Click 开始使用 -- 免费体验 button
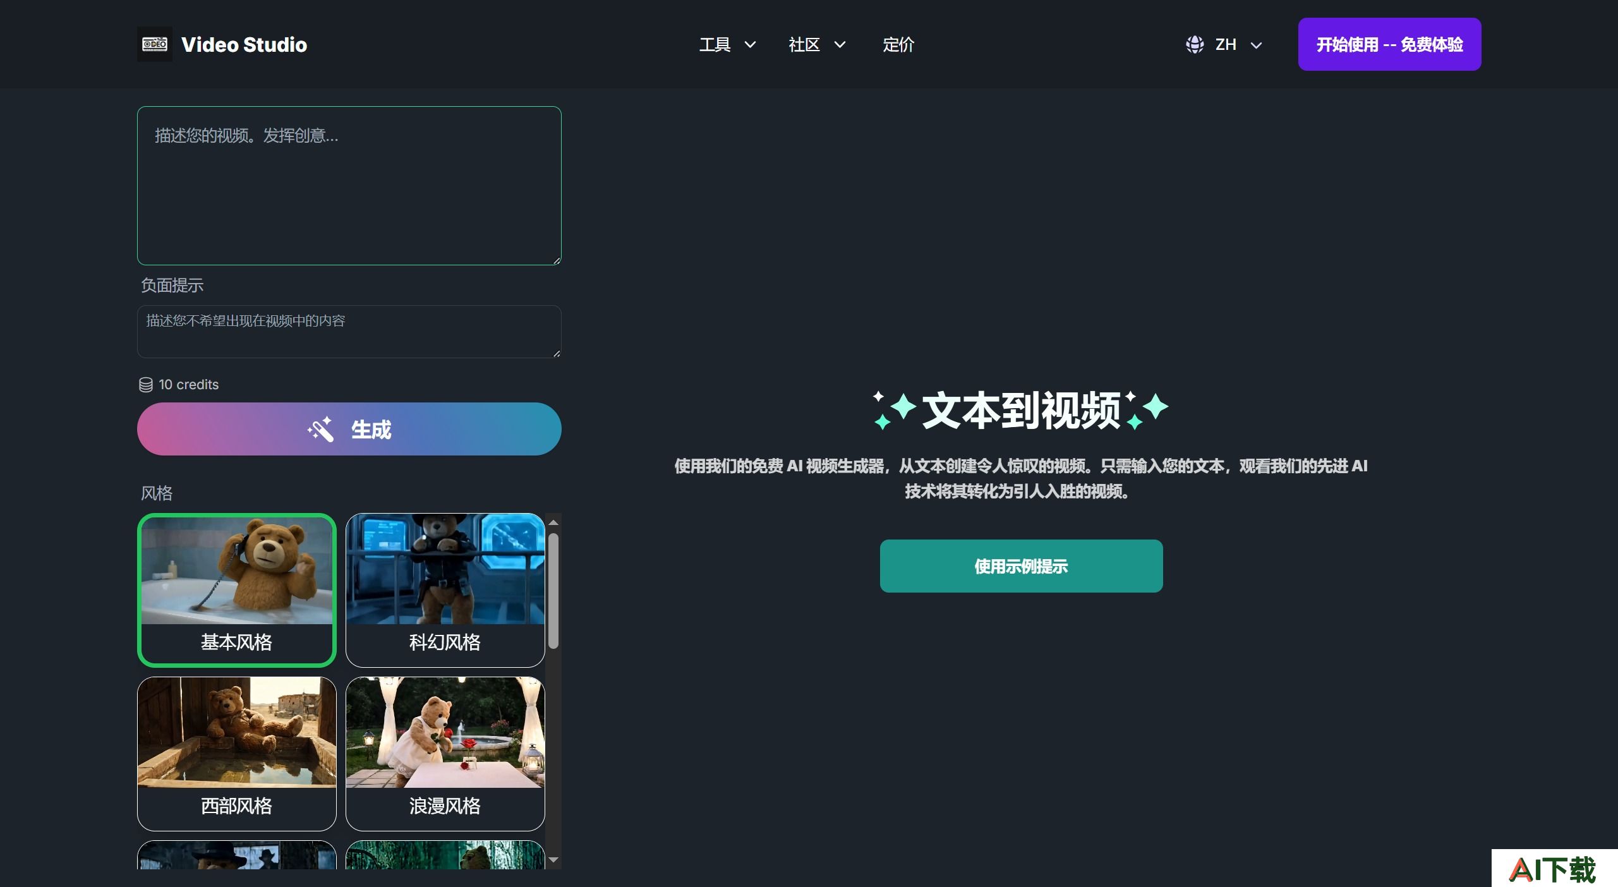The height and width of the screenshot is (887, 1618). click(x=1389, y=44)
